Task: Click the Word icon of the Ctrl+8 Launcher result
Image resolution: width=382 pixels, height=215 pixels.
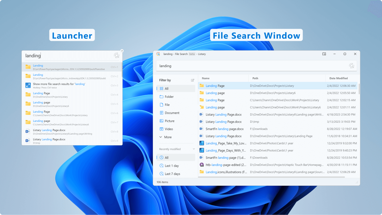Action: coord(28,131)
